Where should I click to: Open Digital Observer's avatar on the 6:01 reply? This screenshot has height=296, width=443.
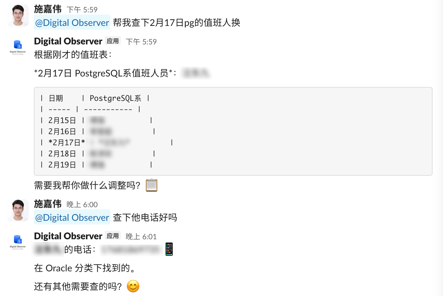point(18,242)
